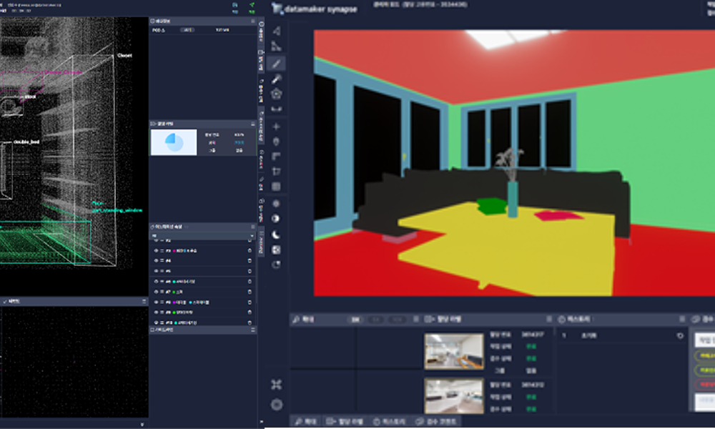715x429 pixels.
Task: Open the clock history tab in bottom bar
Action: (x=390, y=421)
